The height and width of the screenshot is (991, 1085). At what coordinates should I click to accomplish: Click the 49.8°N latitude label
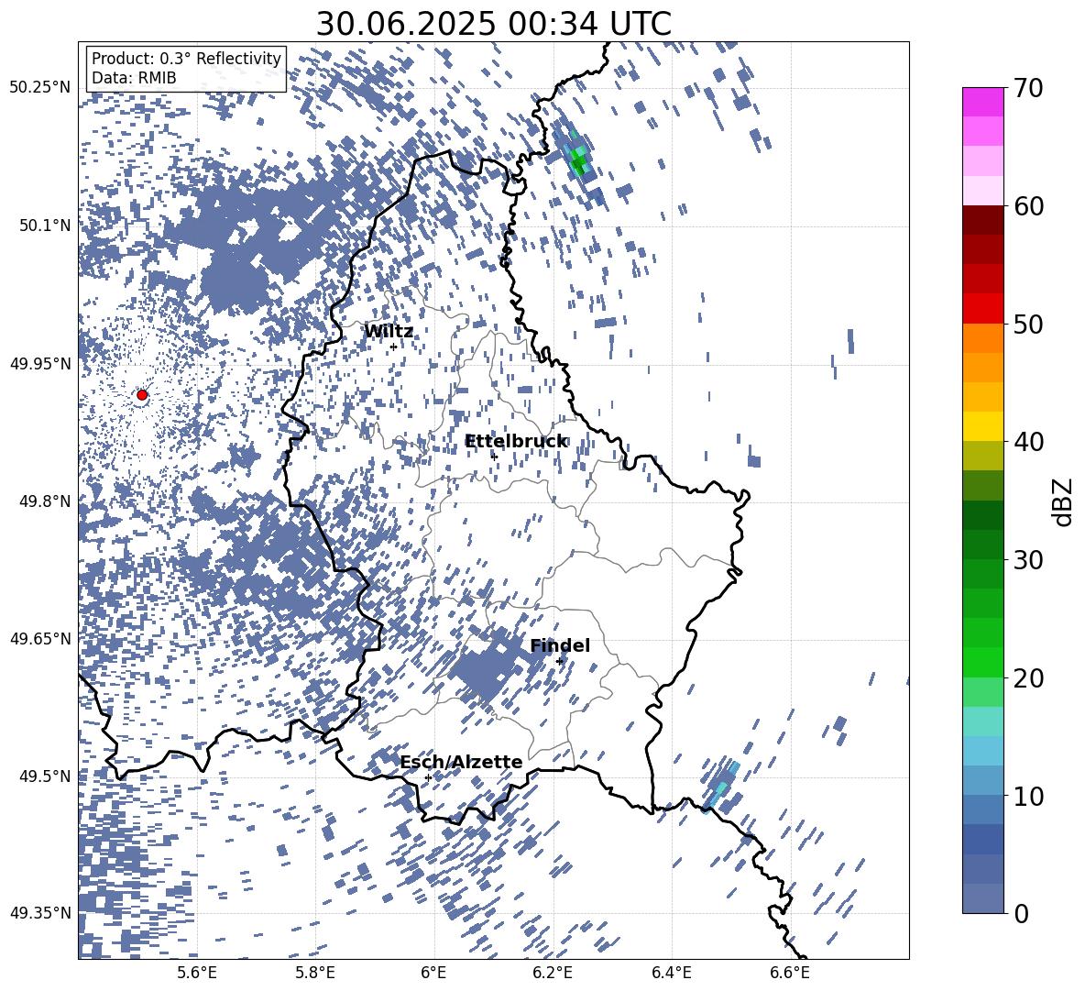(x=44, y=501)
